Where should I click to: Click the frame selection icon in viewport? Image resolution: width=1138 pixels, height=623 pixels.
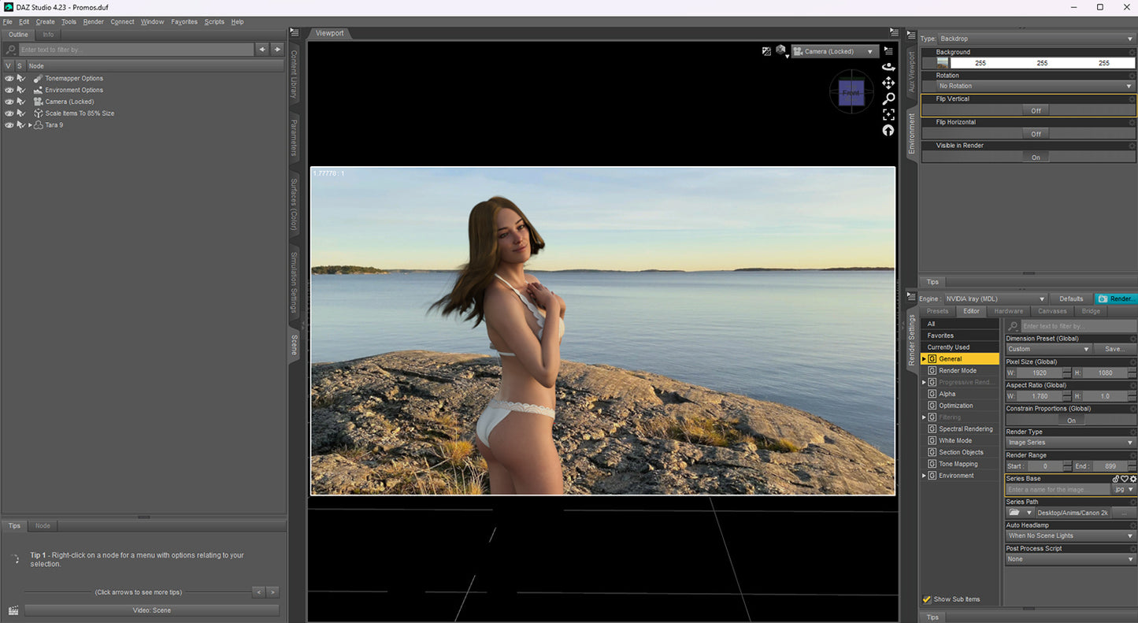[x=888, y=114]
